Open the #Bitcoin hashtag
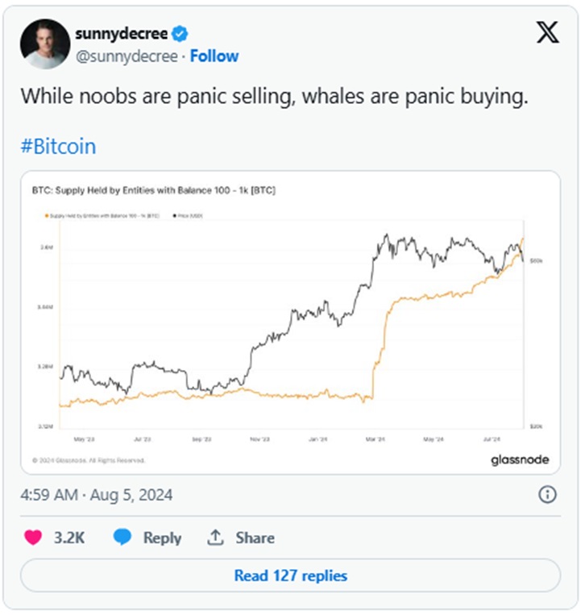 coord(59,147)
